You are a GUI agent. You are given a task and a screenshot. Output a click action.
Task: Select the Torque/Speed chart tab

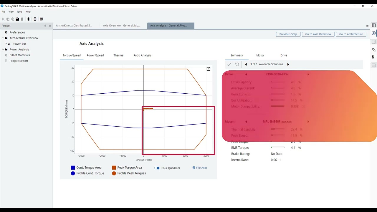pyautogui.click(x=72, y=55)
